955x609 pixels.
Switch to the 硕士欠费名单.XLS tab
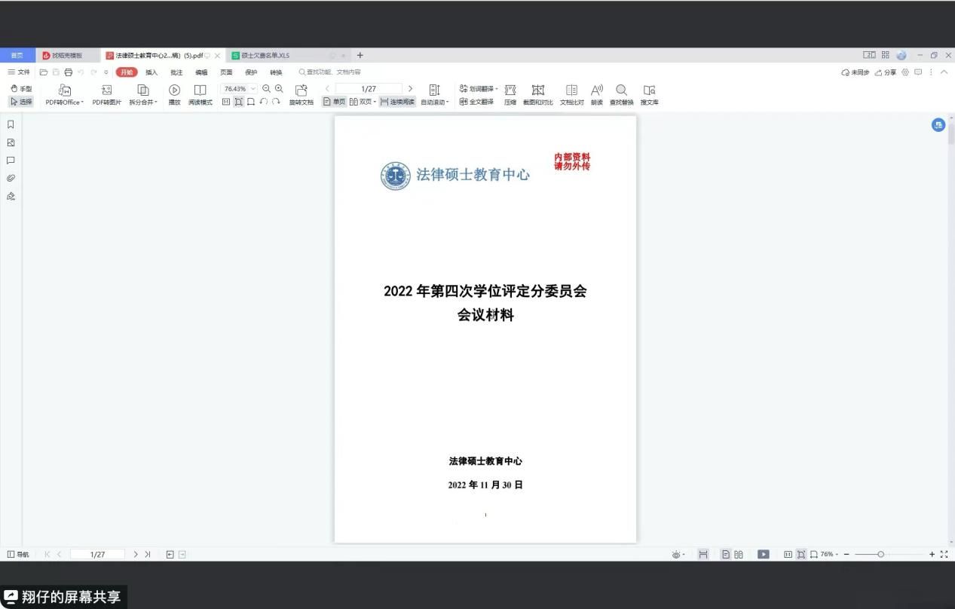coord(265,56)
